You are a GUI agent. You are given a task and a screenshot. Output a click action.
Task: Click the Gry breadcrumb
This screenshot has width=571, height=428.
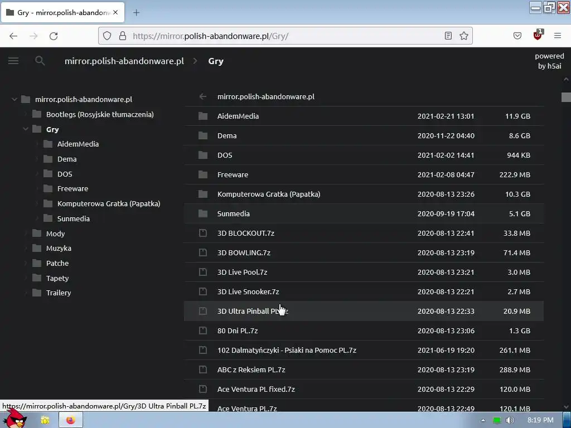216,61
